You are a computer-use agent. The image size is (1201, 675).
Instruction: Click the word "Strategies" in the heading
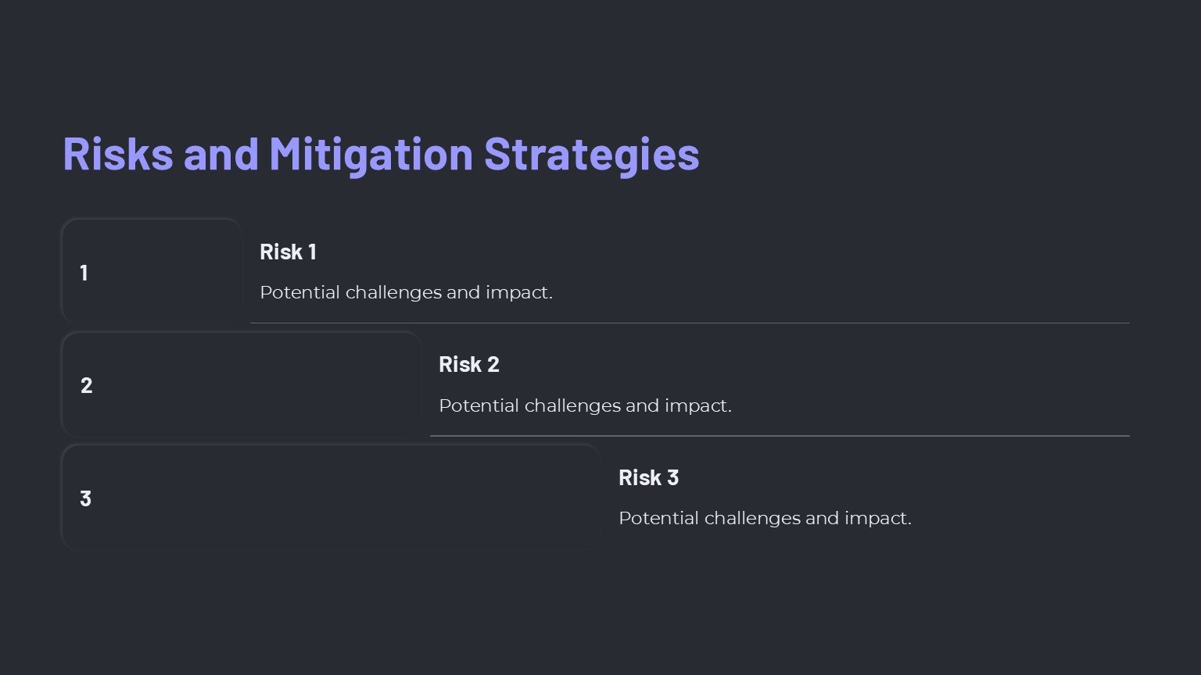[x=591, y=153]
